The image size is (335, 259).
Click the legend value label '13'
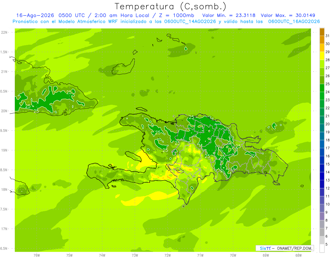coord(328,180)
